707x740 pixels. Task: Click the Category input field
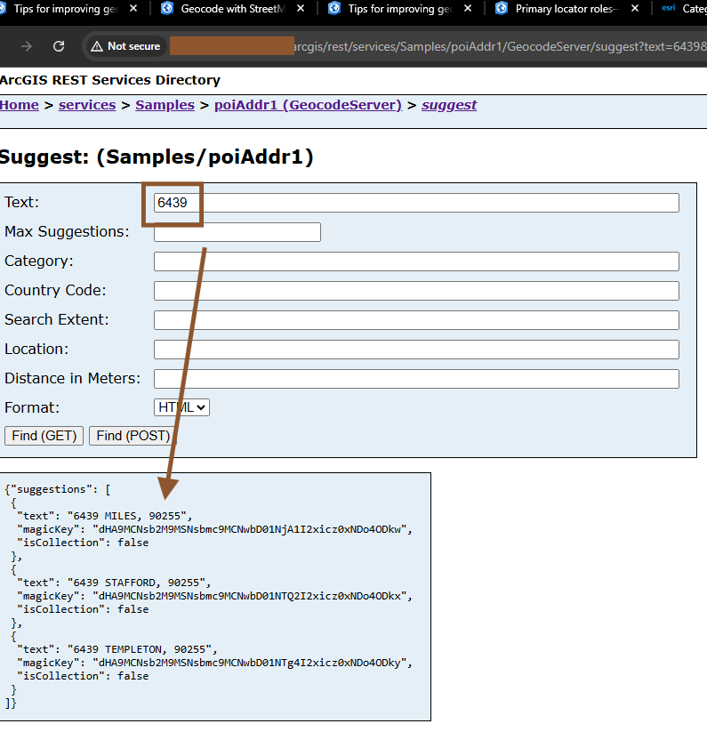[416, 261]
